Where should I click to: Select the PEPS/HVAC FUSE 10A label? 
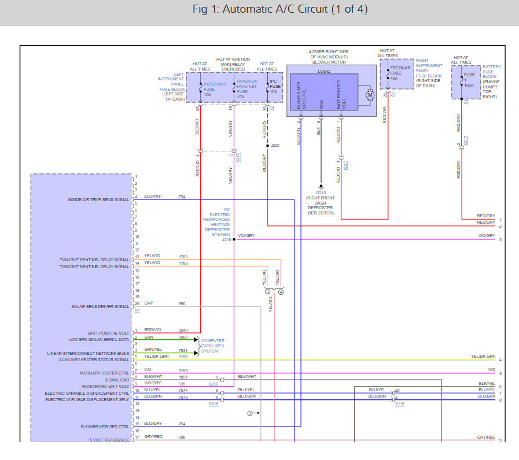[215, 90]
